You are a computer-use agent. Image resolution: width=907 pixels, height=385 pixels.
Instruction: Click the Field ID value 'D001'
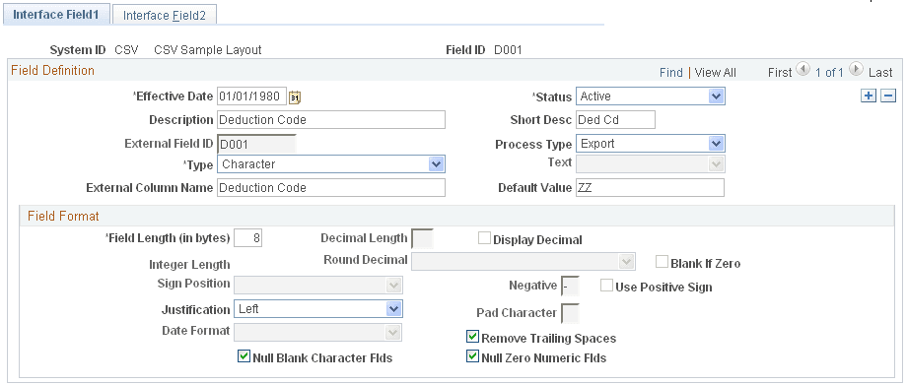click(x=508, y=49)
